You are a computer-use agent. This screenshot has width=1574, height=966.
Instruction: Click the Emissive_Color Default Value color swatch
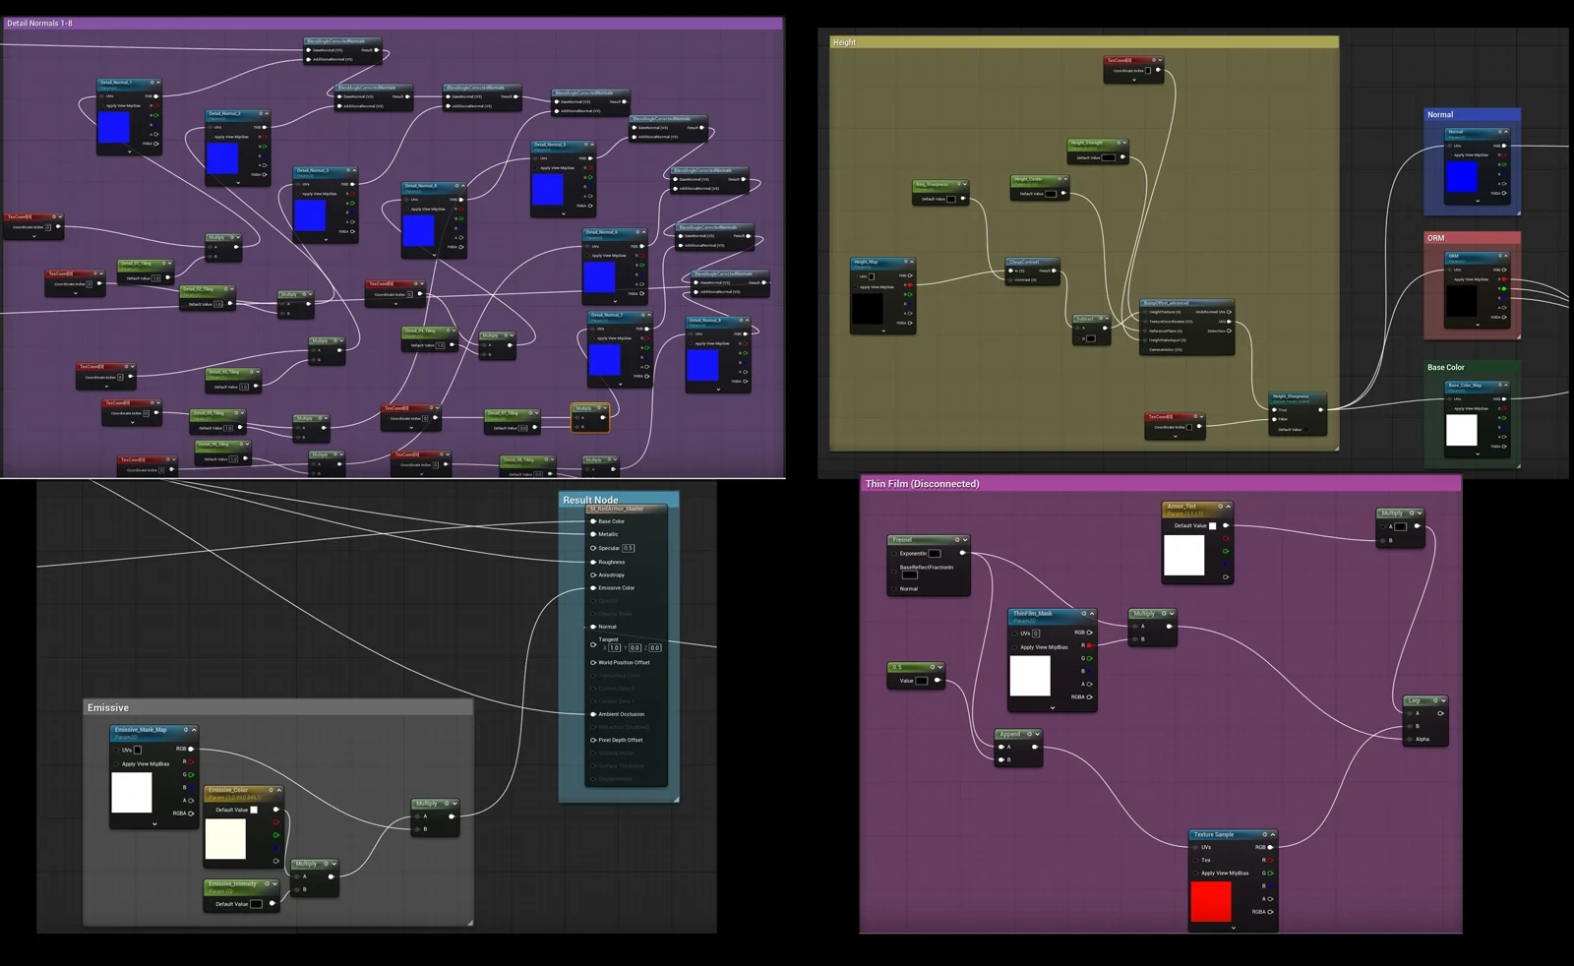point(254,810)
